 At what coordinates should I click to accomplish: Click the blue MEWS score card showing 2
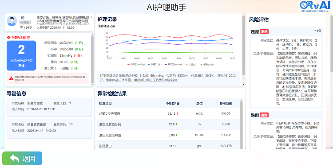click(x=21, y=55)
